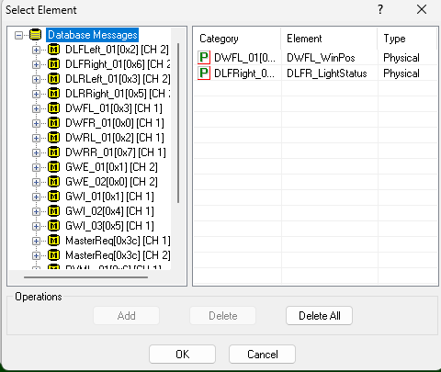Click the Add button
The image size is (441, 372).
(x=126, y=316)
